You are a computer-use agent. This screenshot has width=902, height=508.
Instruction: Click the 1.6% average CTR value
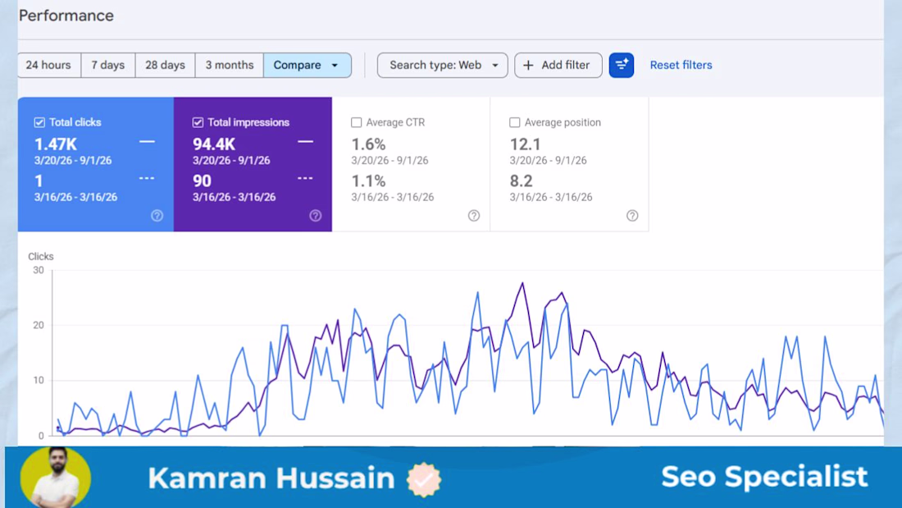[368, 144]
